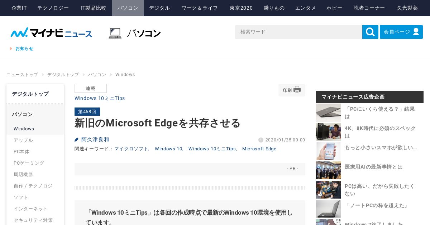Select Windows in the sidebar
This screenshot has height=225, width=430.
click(x=35, y=129)
